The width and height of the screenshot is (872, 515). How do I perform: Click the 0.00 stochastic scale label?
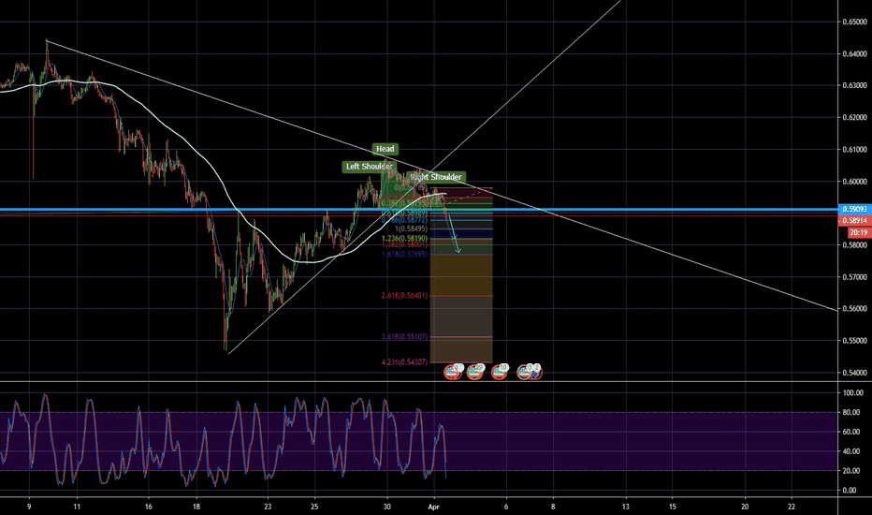850,491
